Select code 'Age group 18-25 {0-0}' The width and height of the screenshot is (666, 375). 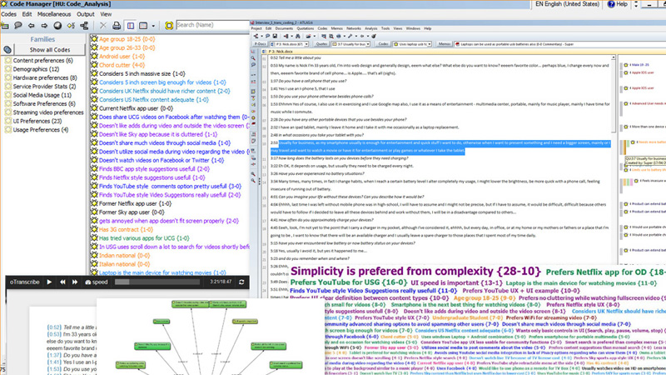coord(127,39)
